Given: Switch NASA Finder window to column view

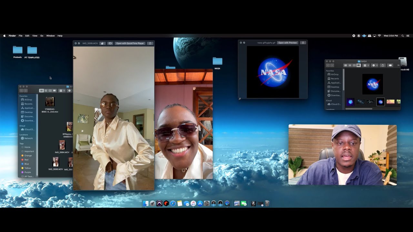Looking at the screenshot, I should 354,65.
